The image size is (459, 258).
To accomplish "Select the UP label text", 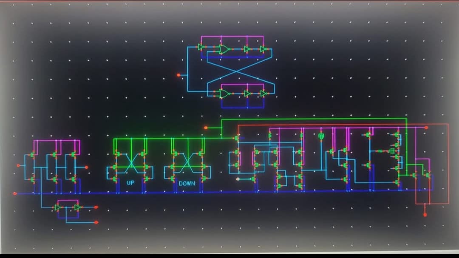I will (130, 183).
